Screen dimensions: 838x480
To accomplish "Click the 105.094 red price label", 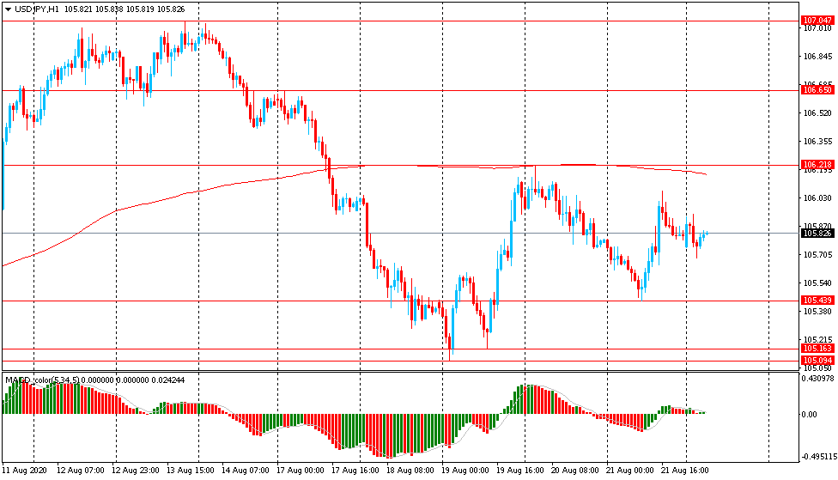I will 817,361.
